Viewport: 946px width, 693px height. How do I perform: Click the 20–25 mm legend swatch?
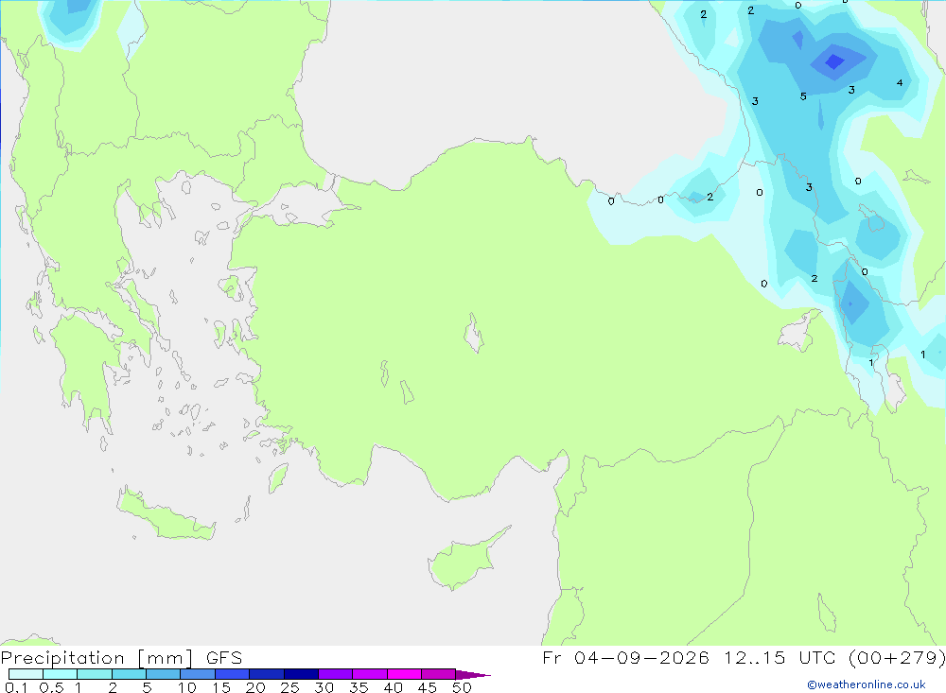point(267,674)
